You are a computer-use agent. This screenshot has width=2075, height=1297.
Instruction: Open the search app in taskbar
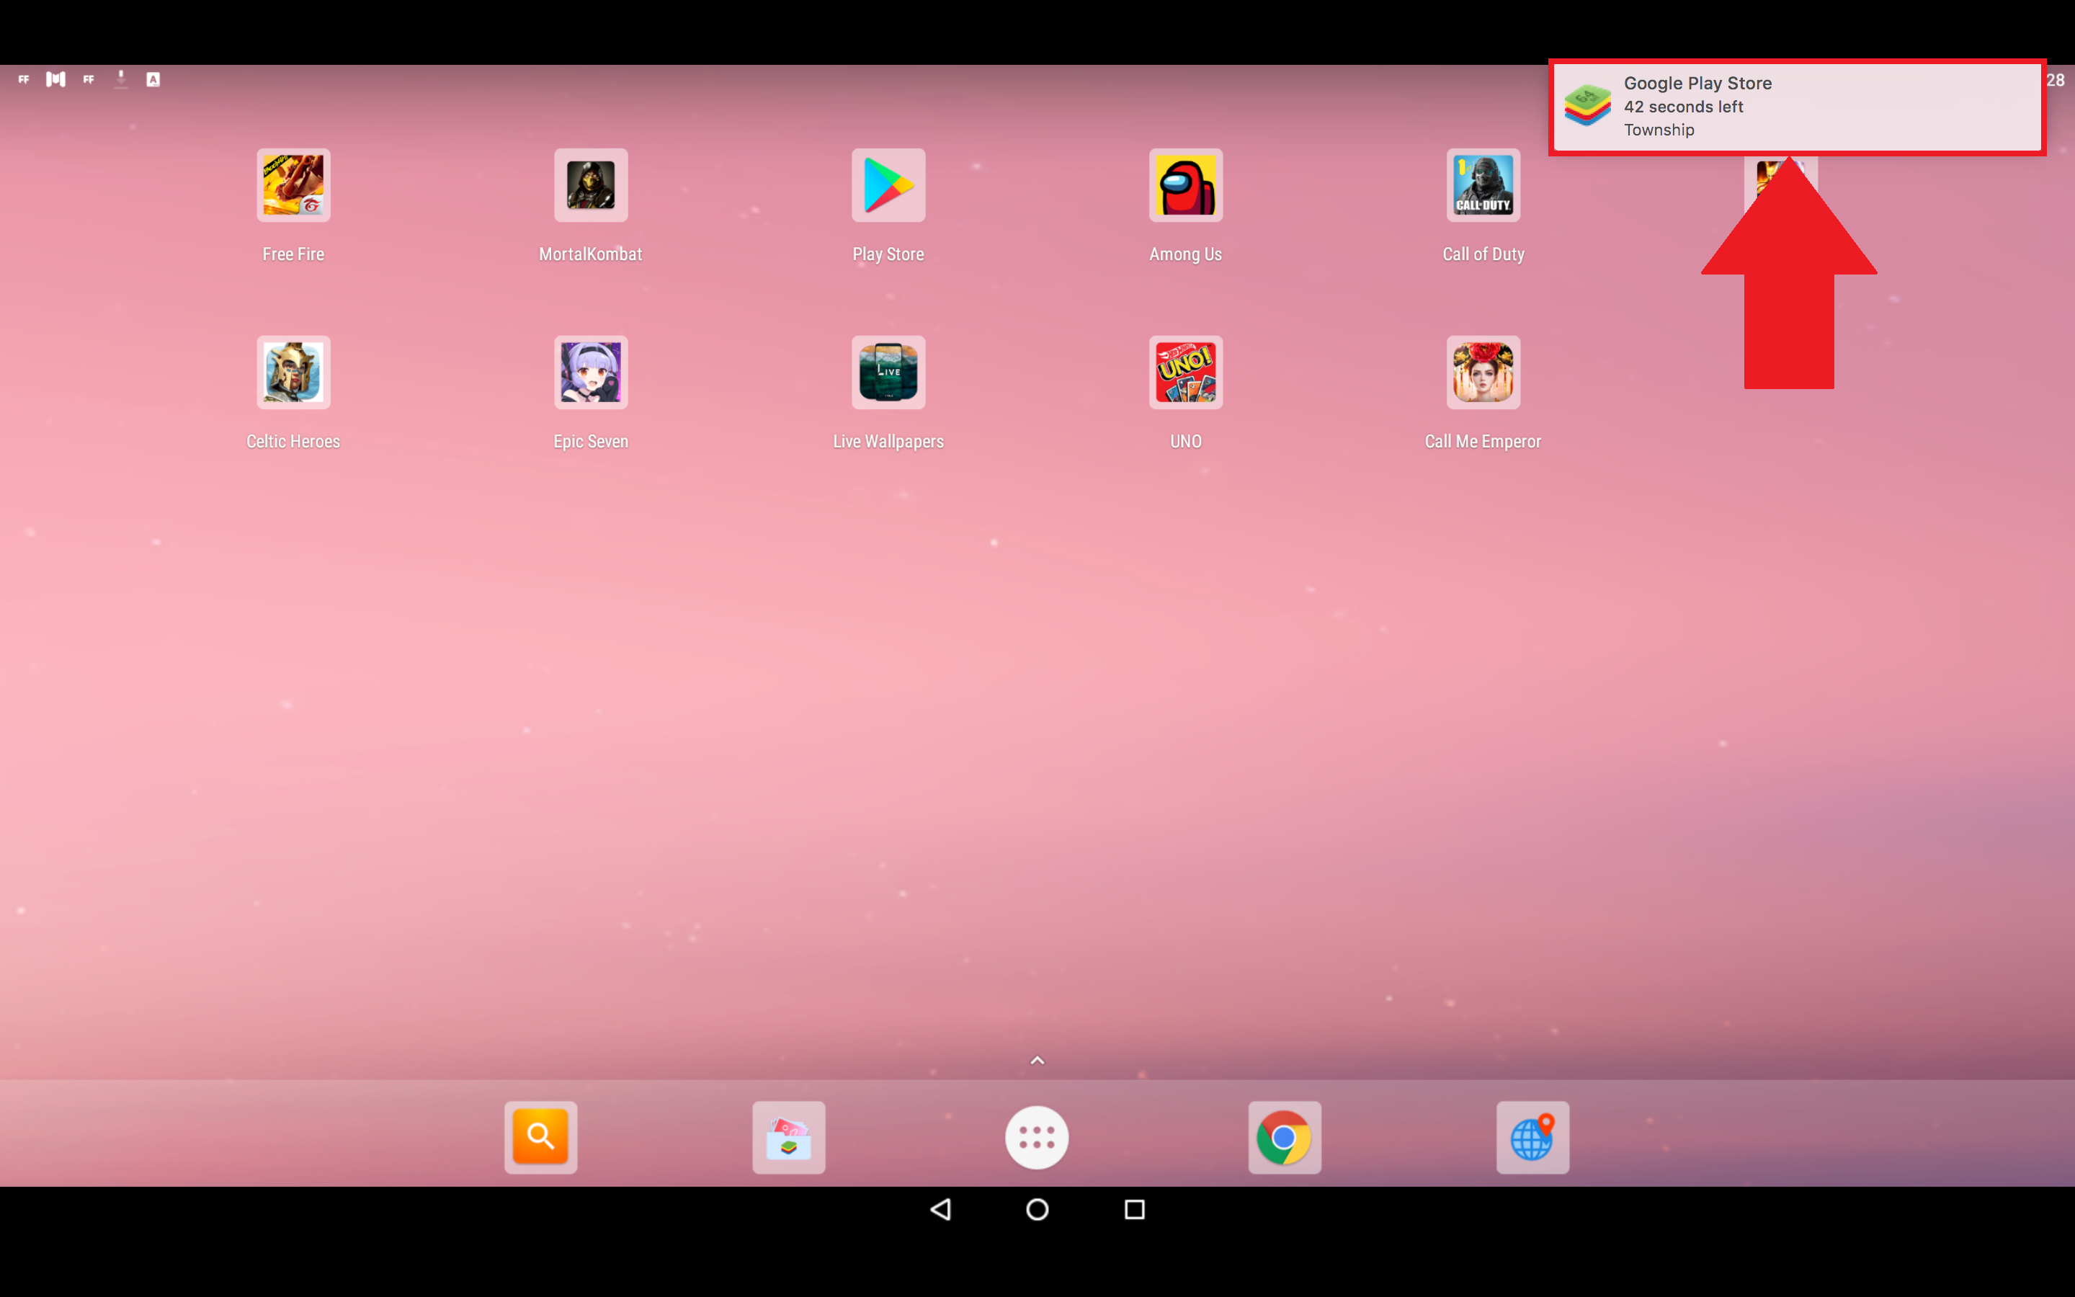[x=541, y=1136]
